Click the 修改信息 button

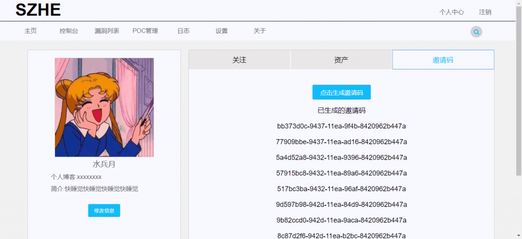[x=104, y=210]
